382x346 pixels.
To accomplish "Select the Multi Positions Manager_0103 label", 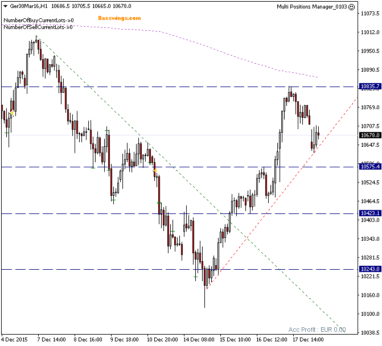I will pos(311,7).
